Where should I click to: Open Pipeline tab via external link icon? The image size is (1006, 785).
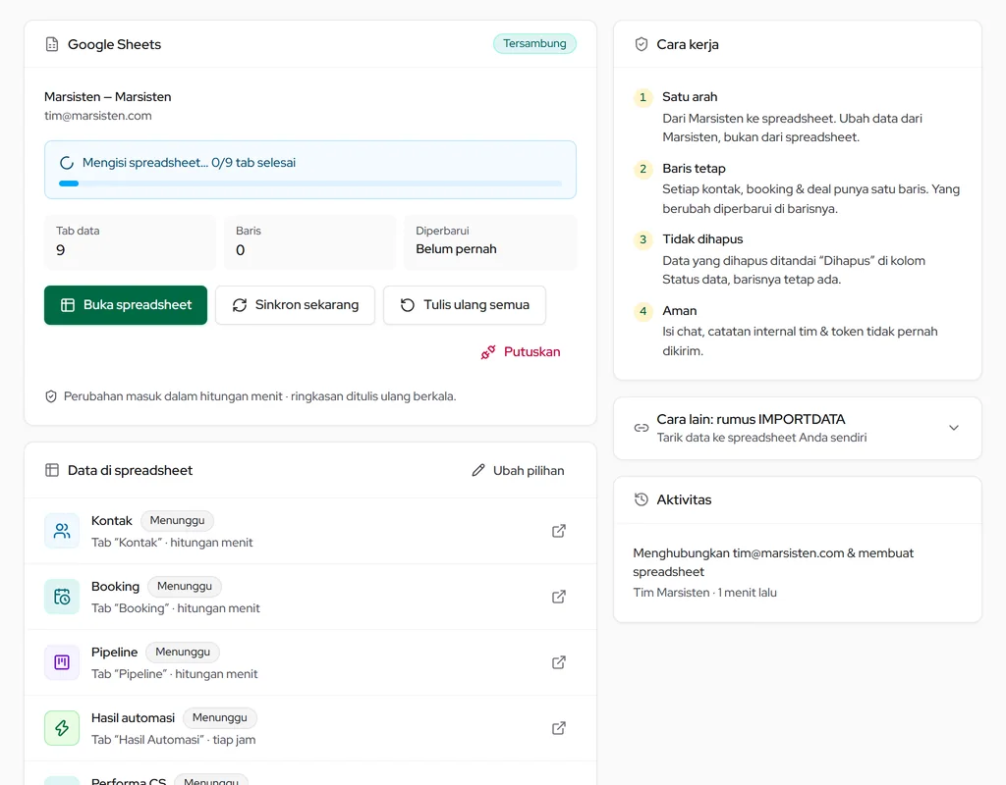[x=559, y=662]
